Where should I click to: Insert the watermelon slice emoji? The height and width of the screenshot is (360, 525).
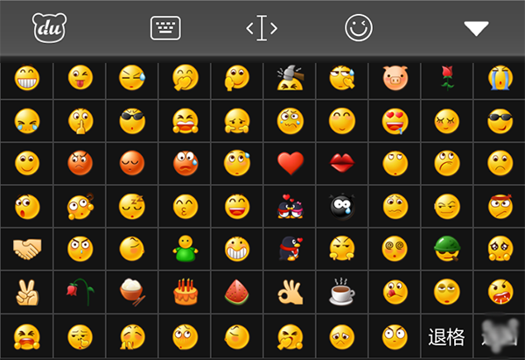(x=237, y=292)
